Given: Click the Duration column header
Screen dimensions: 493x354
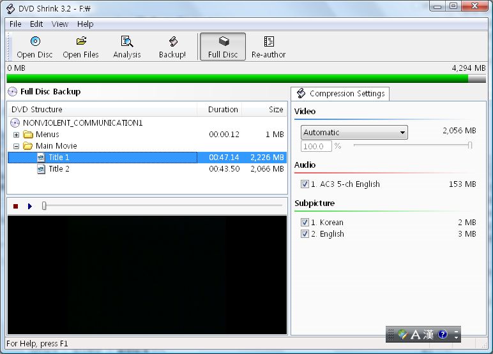Looking at the screenshot, I should 220,109.
